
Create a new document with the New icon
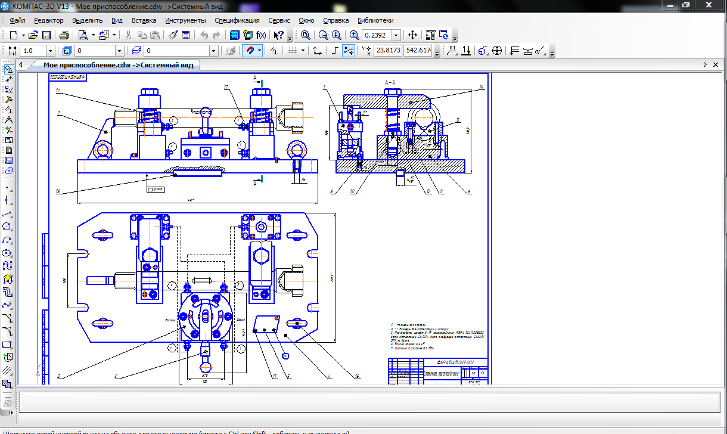(x=13, y=35)
